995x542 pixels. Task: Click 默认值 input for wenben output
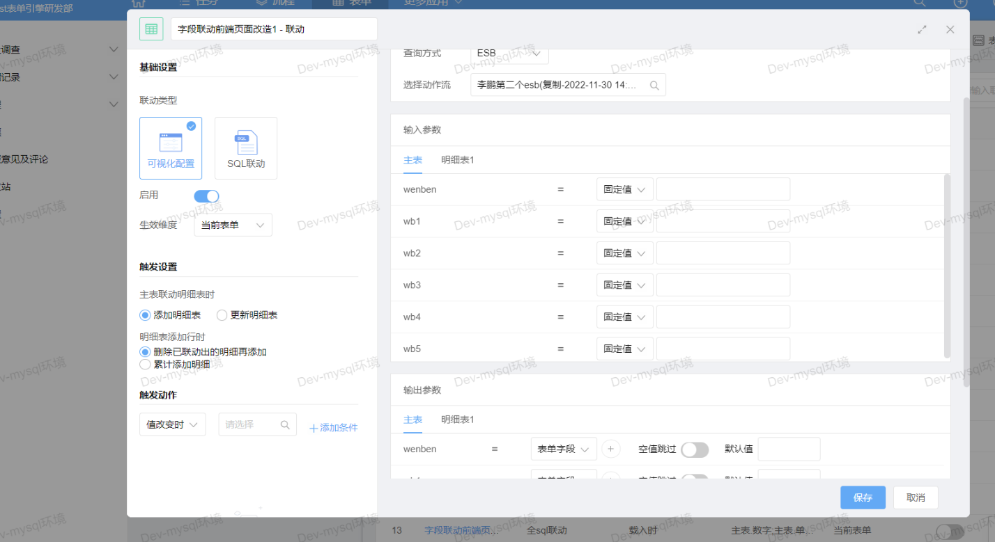pyautogui.click(x=789, y=449)
